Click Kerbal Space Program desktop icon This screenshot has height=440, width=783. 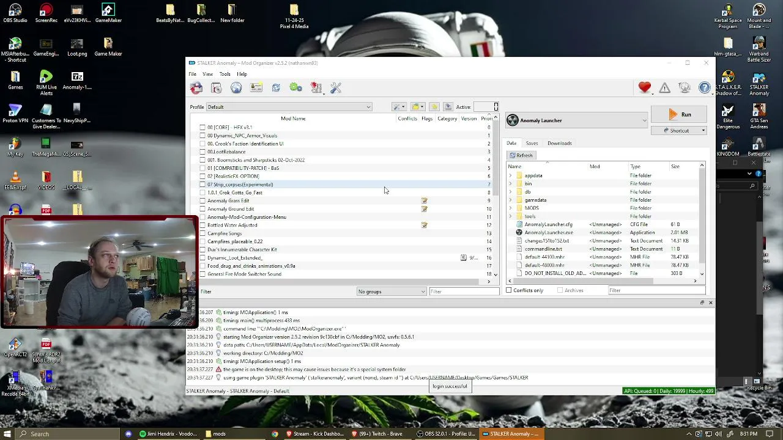pyautogui.click(x=727, y=16)
